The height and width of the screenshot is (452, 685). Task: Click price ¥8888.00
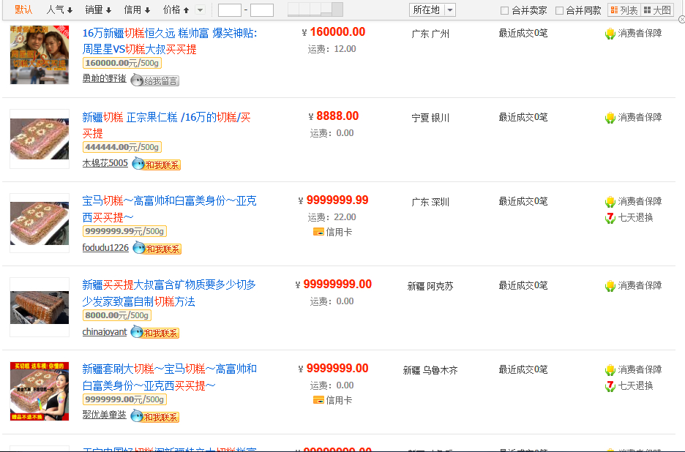tap(333, 116)
